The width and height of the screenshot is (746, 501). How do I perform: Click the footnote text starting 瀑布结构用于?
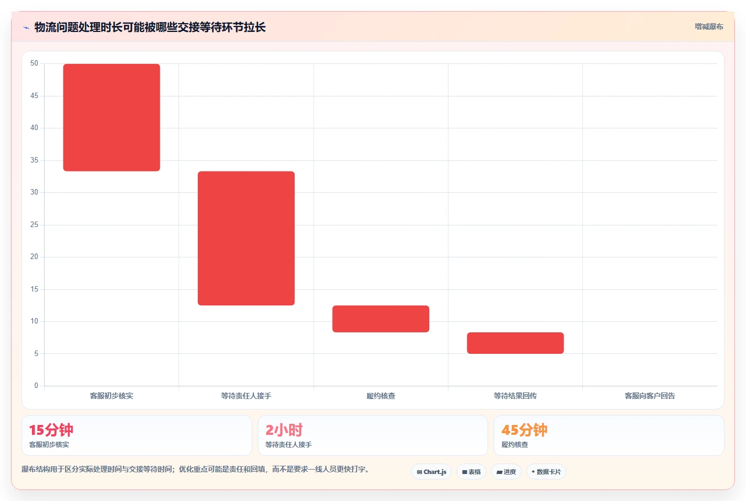pos(195,470)
